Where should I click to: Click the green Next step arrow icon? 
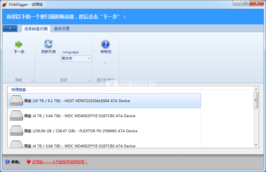[x=19, y=44]
